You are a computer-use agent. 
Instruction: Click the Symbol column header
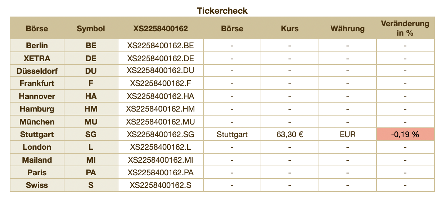(91, 28)
